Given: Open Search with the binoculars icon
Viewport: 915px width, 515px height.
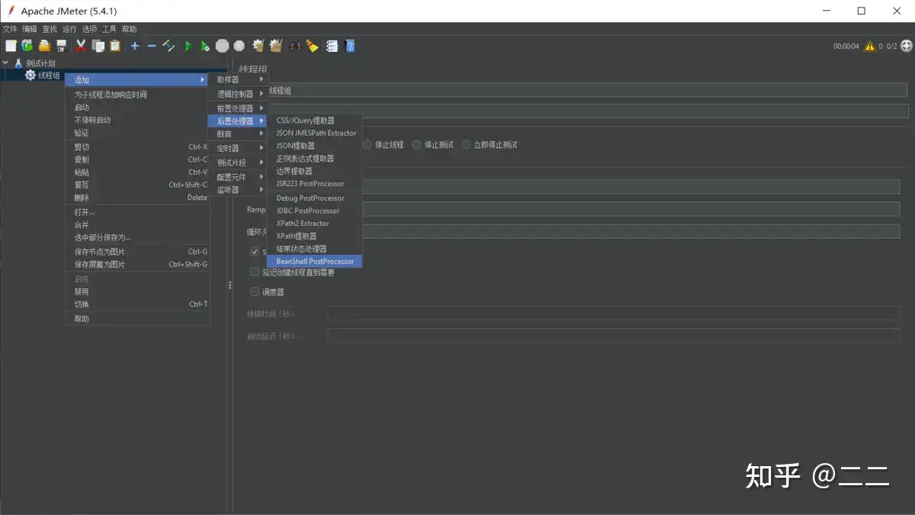Looking at the screenshot, I should tap(294, 46).
